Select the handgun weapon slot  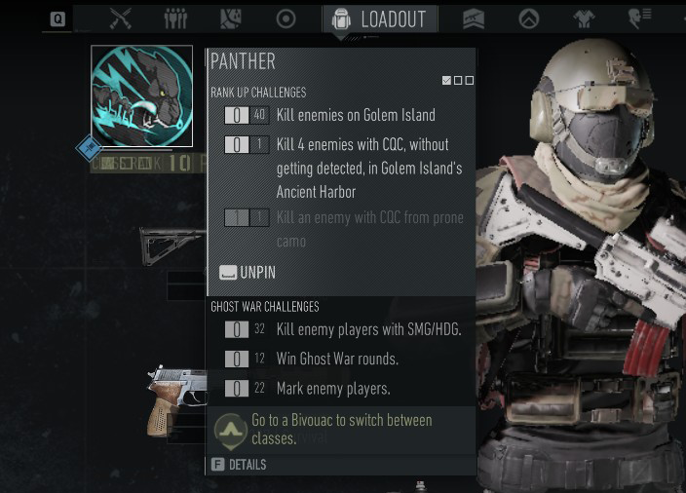(176, 400)
